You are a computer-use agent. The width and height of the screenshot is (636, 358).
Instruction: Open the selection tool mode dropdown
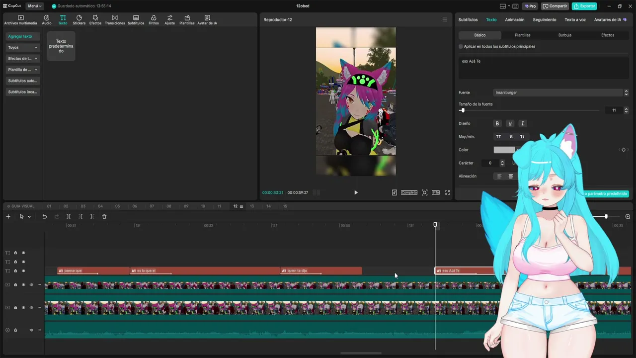point(29,217)
